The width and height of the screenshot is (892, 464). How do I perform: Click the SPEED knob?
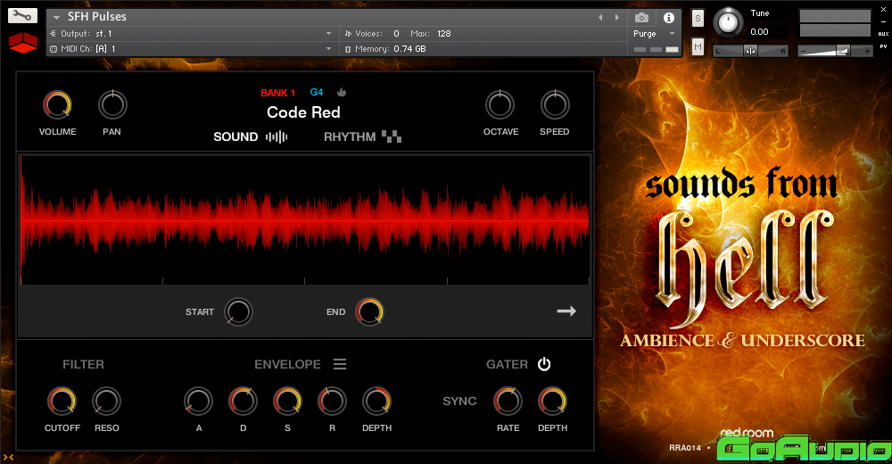[x=555, y=104]
